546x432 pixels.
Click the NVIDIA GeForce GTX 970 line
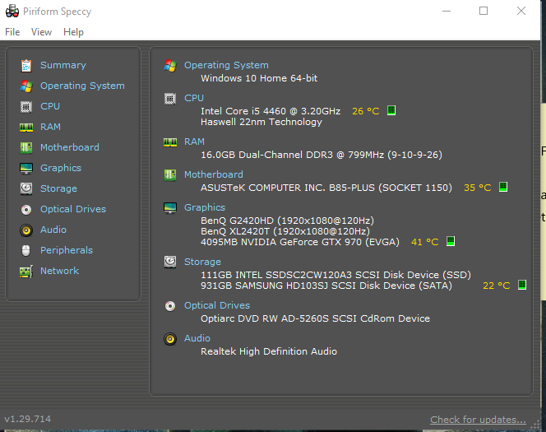point(300,242)
